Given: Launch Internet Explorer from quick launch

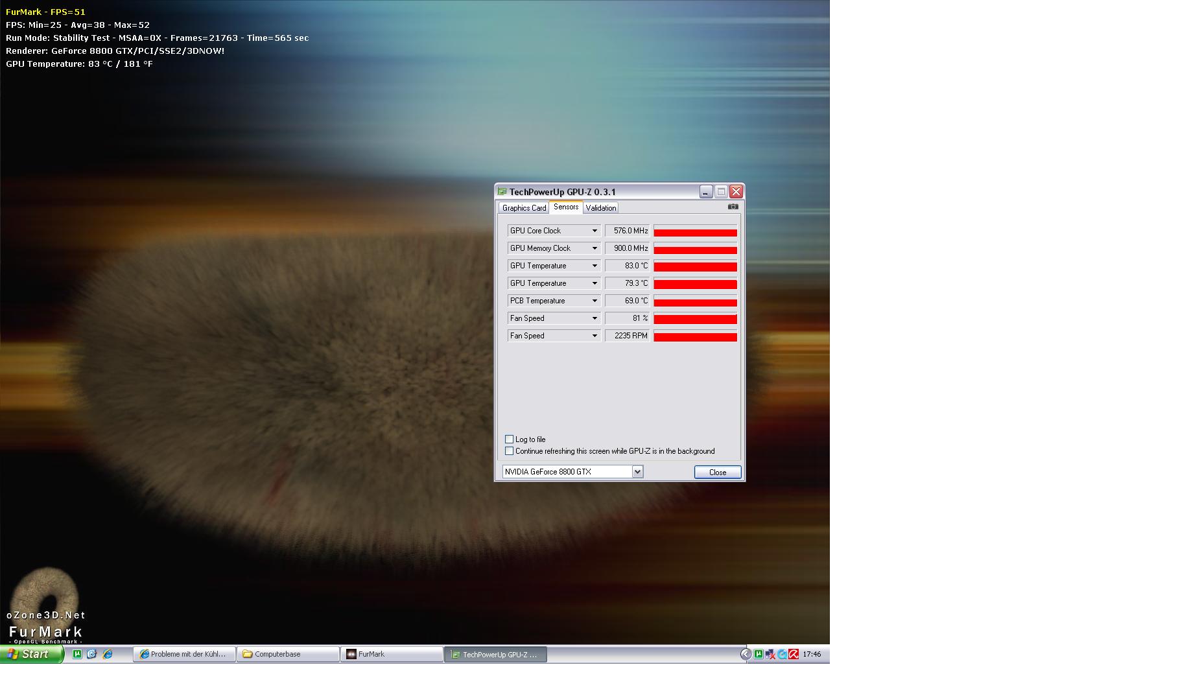Looking at the screenshot, I should pyautogui.click(x=108, y=654).
